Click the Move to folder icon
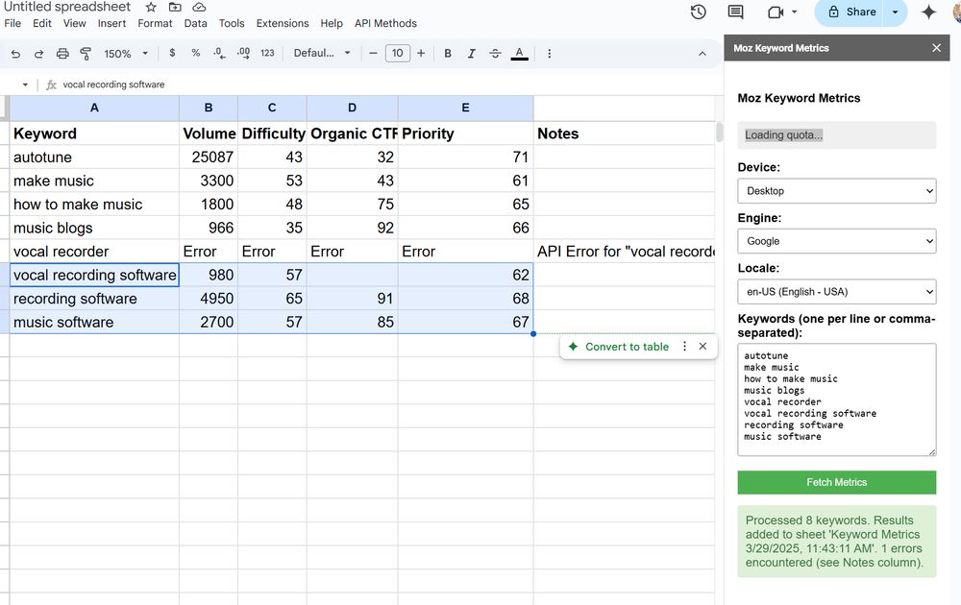961x605 pixels. pyautogui.click(x=175, y=8)
